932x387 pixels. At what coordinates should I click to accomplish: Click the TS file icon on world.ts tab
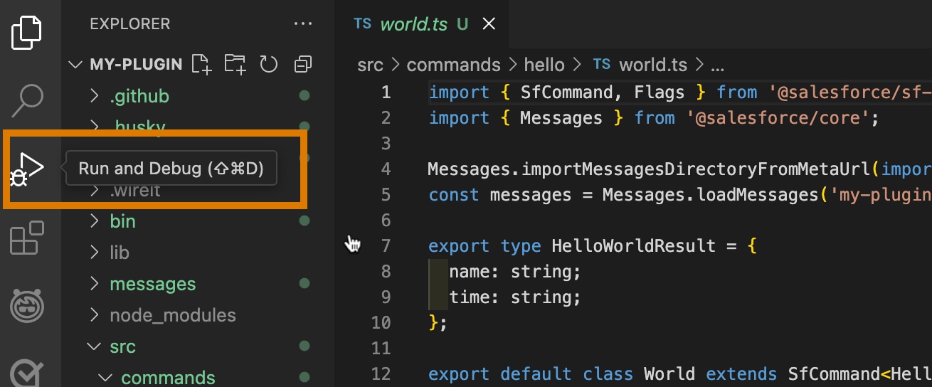pos(362,23)
